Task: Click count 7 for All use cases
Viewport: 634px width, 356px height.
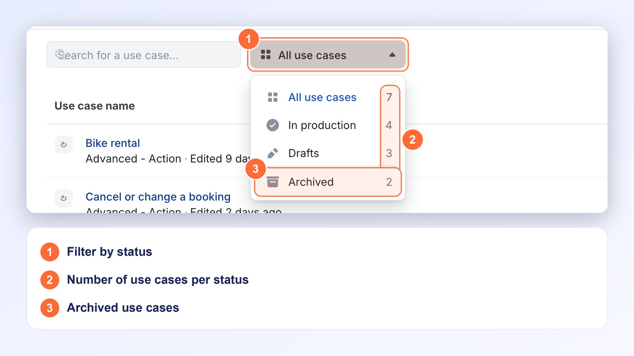Action: pyautogui.click(x=389, y=97)
